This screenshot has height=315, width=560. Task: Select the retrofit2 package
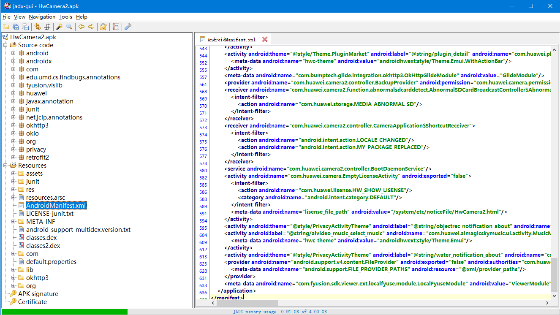click(x=38, y=157)
